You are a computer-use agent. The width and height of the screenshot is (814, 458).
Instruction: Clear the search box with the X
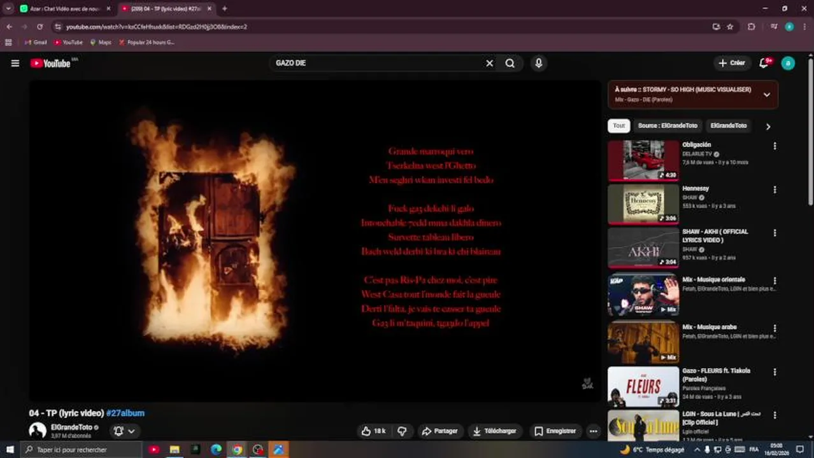[489, 63]
